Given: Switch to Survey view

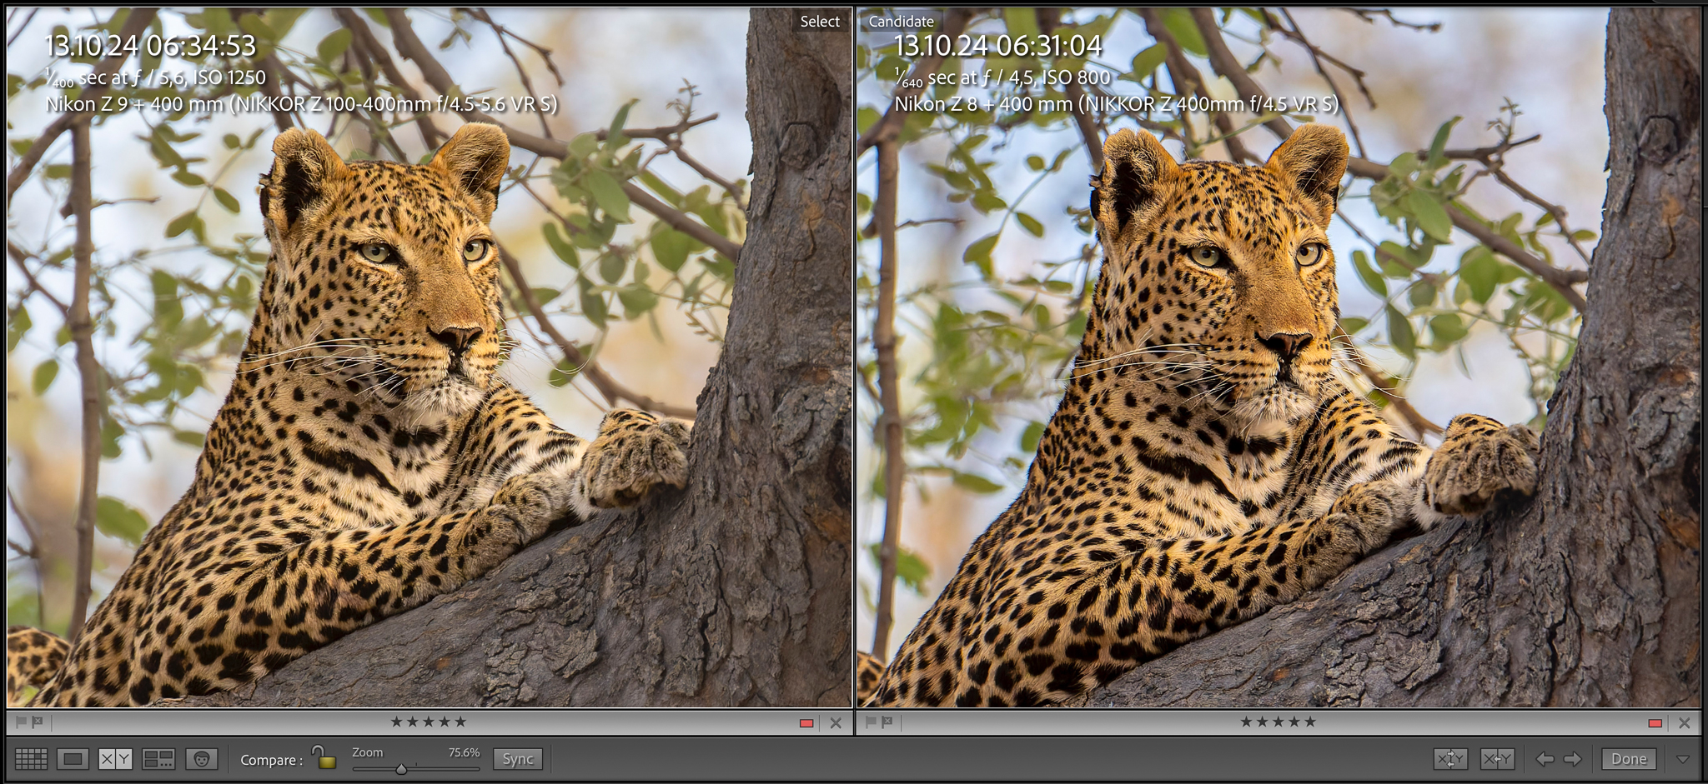Looking at the screenshot, I should click(x=158, y=759).
